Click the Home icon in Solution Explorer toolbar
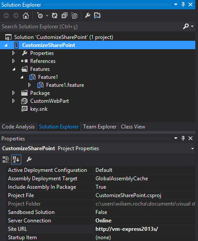198x241 pixels. coord(26,16)
